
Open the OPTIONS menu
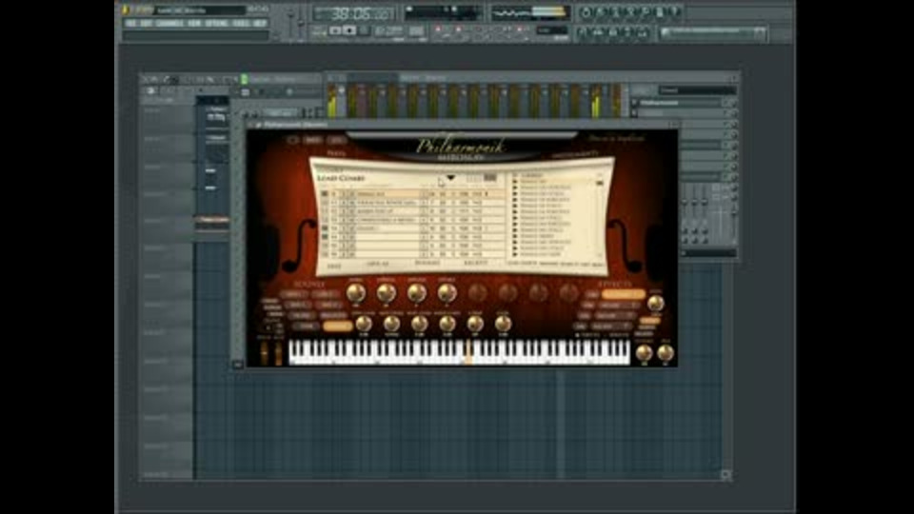[217, 23]
